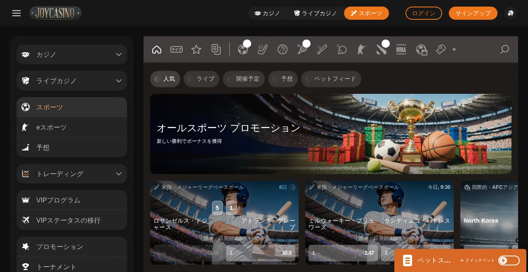
Task: Click the live indicator beside 8回
Action: click(x=292, y=187)
